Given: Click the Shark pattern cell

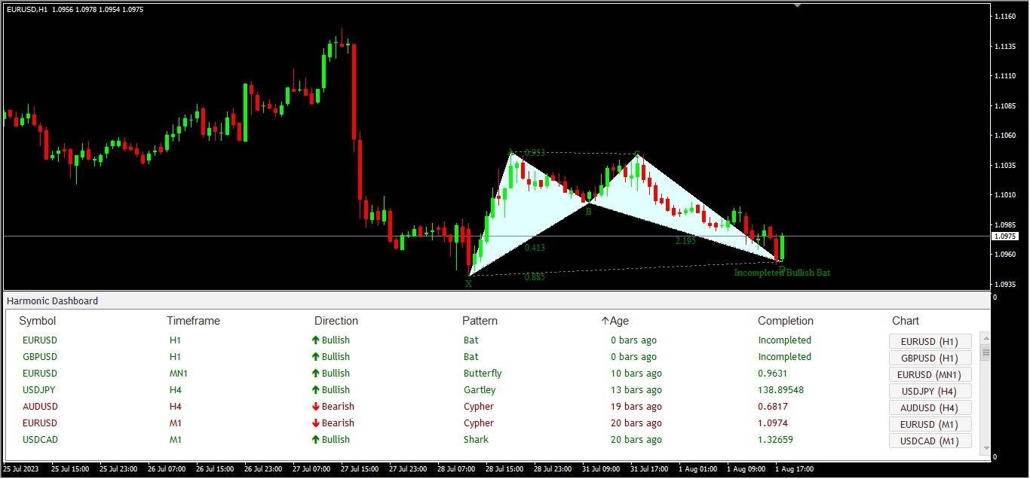Looking at the screenshot, I should pyautogui.click(x=476, y=440).
